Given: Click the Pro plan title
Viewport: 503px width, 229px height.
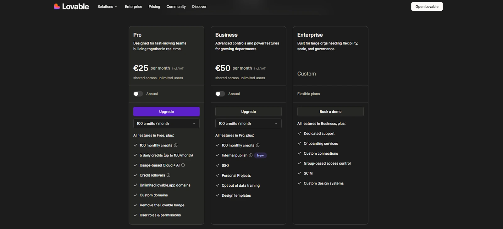Looking at the screenshot, I should 137,35.
